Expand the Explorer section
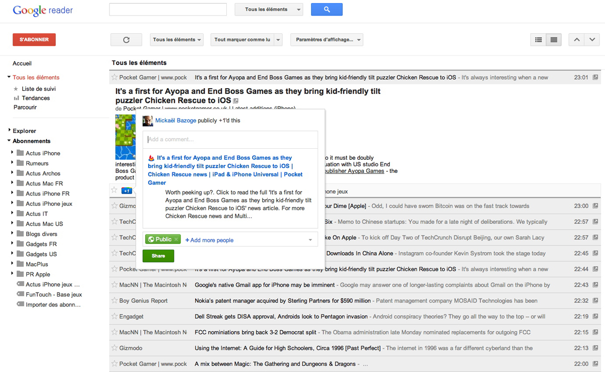The width and height of the screenshot is (605, 372). (9, 131)
